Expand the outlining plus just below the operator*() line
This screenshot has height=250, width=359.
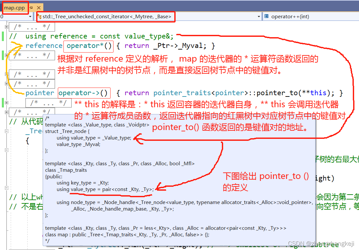pos(7,55)
